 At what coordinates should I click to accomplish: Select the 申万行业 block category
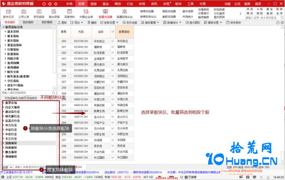point(11,125)
